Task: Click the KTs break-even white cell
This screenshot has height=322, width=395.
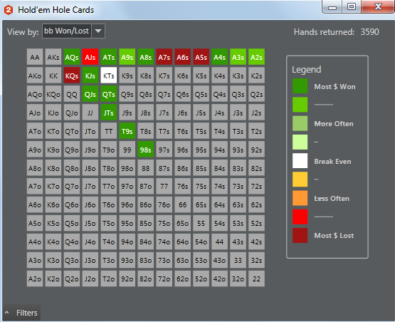Action: (109, 76)
